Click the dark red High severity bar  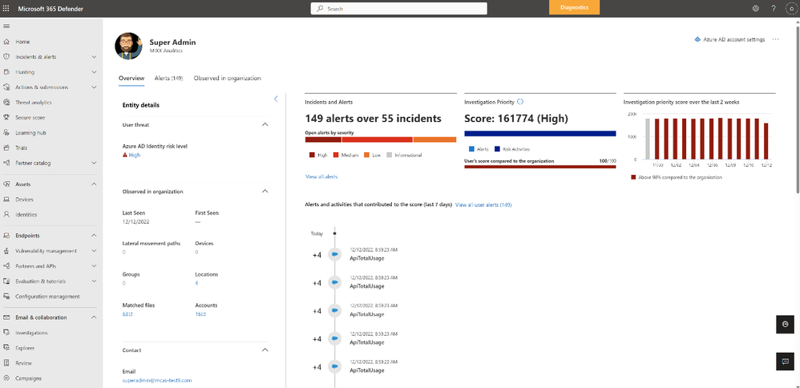[x=324, y=139]
